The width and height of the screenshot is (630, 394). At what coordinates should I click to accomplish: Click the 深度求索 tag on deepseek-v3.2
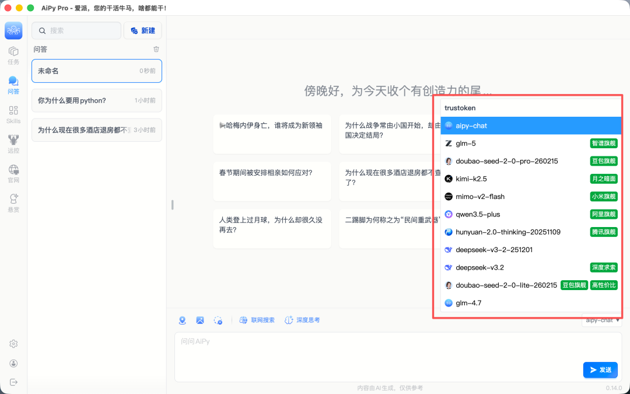tap(604, 267)
